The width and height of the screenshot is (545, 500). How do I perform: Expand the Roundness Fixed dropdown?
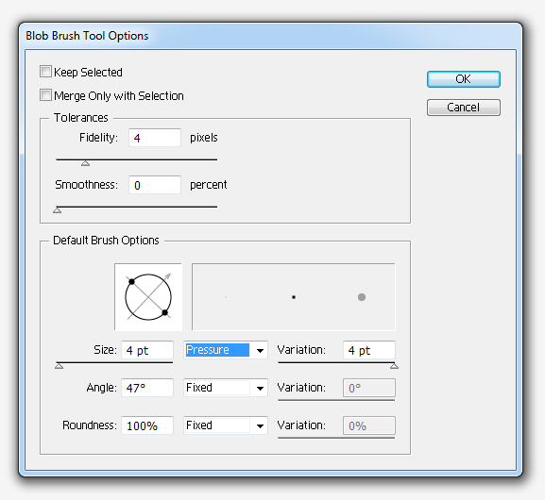[x=226, y=425]
